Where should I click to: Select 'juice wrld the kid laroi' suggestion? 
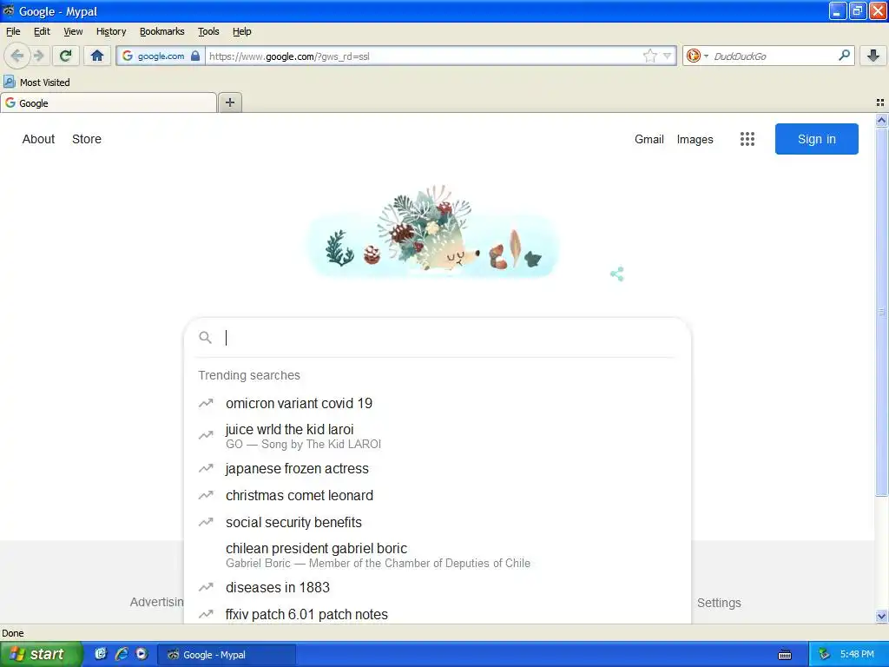point(438,436)
